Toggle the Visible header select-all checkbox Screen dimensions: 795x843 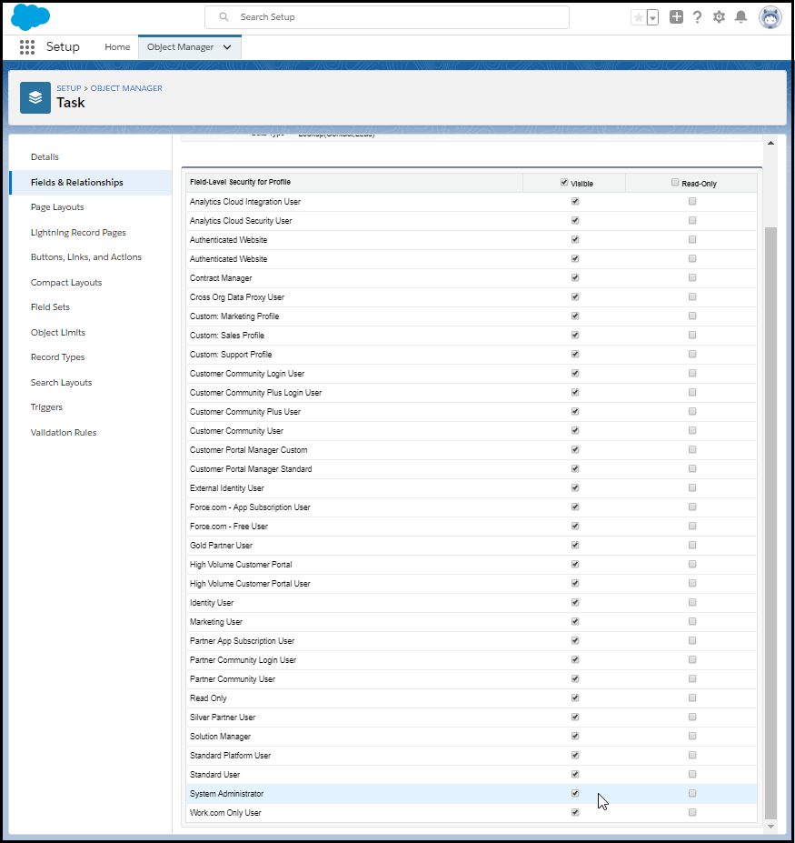point(564,182)
